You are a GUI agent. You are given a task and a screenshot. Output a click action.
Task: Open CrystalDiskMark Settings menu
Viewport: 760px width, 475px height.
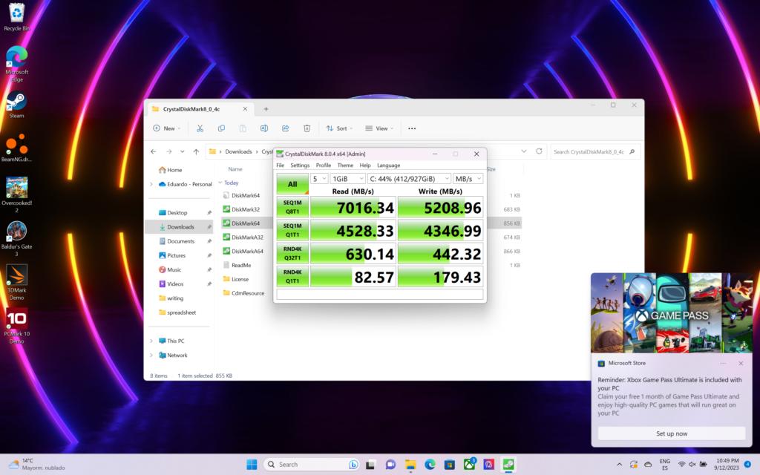click(x=300, y=166)
